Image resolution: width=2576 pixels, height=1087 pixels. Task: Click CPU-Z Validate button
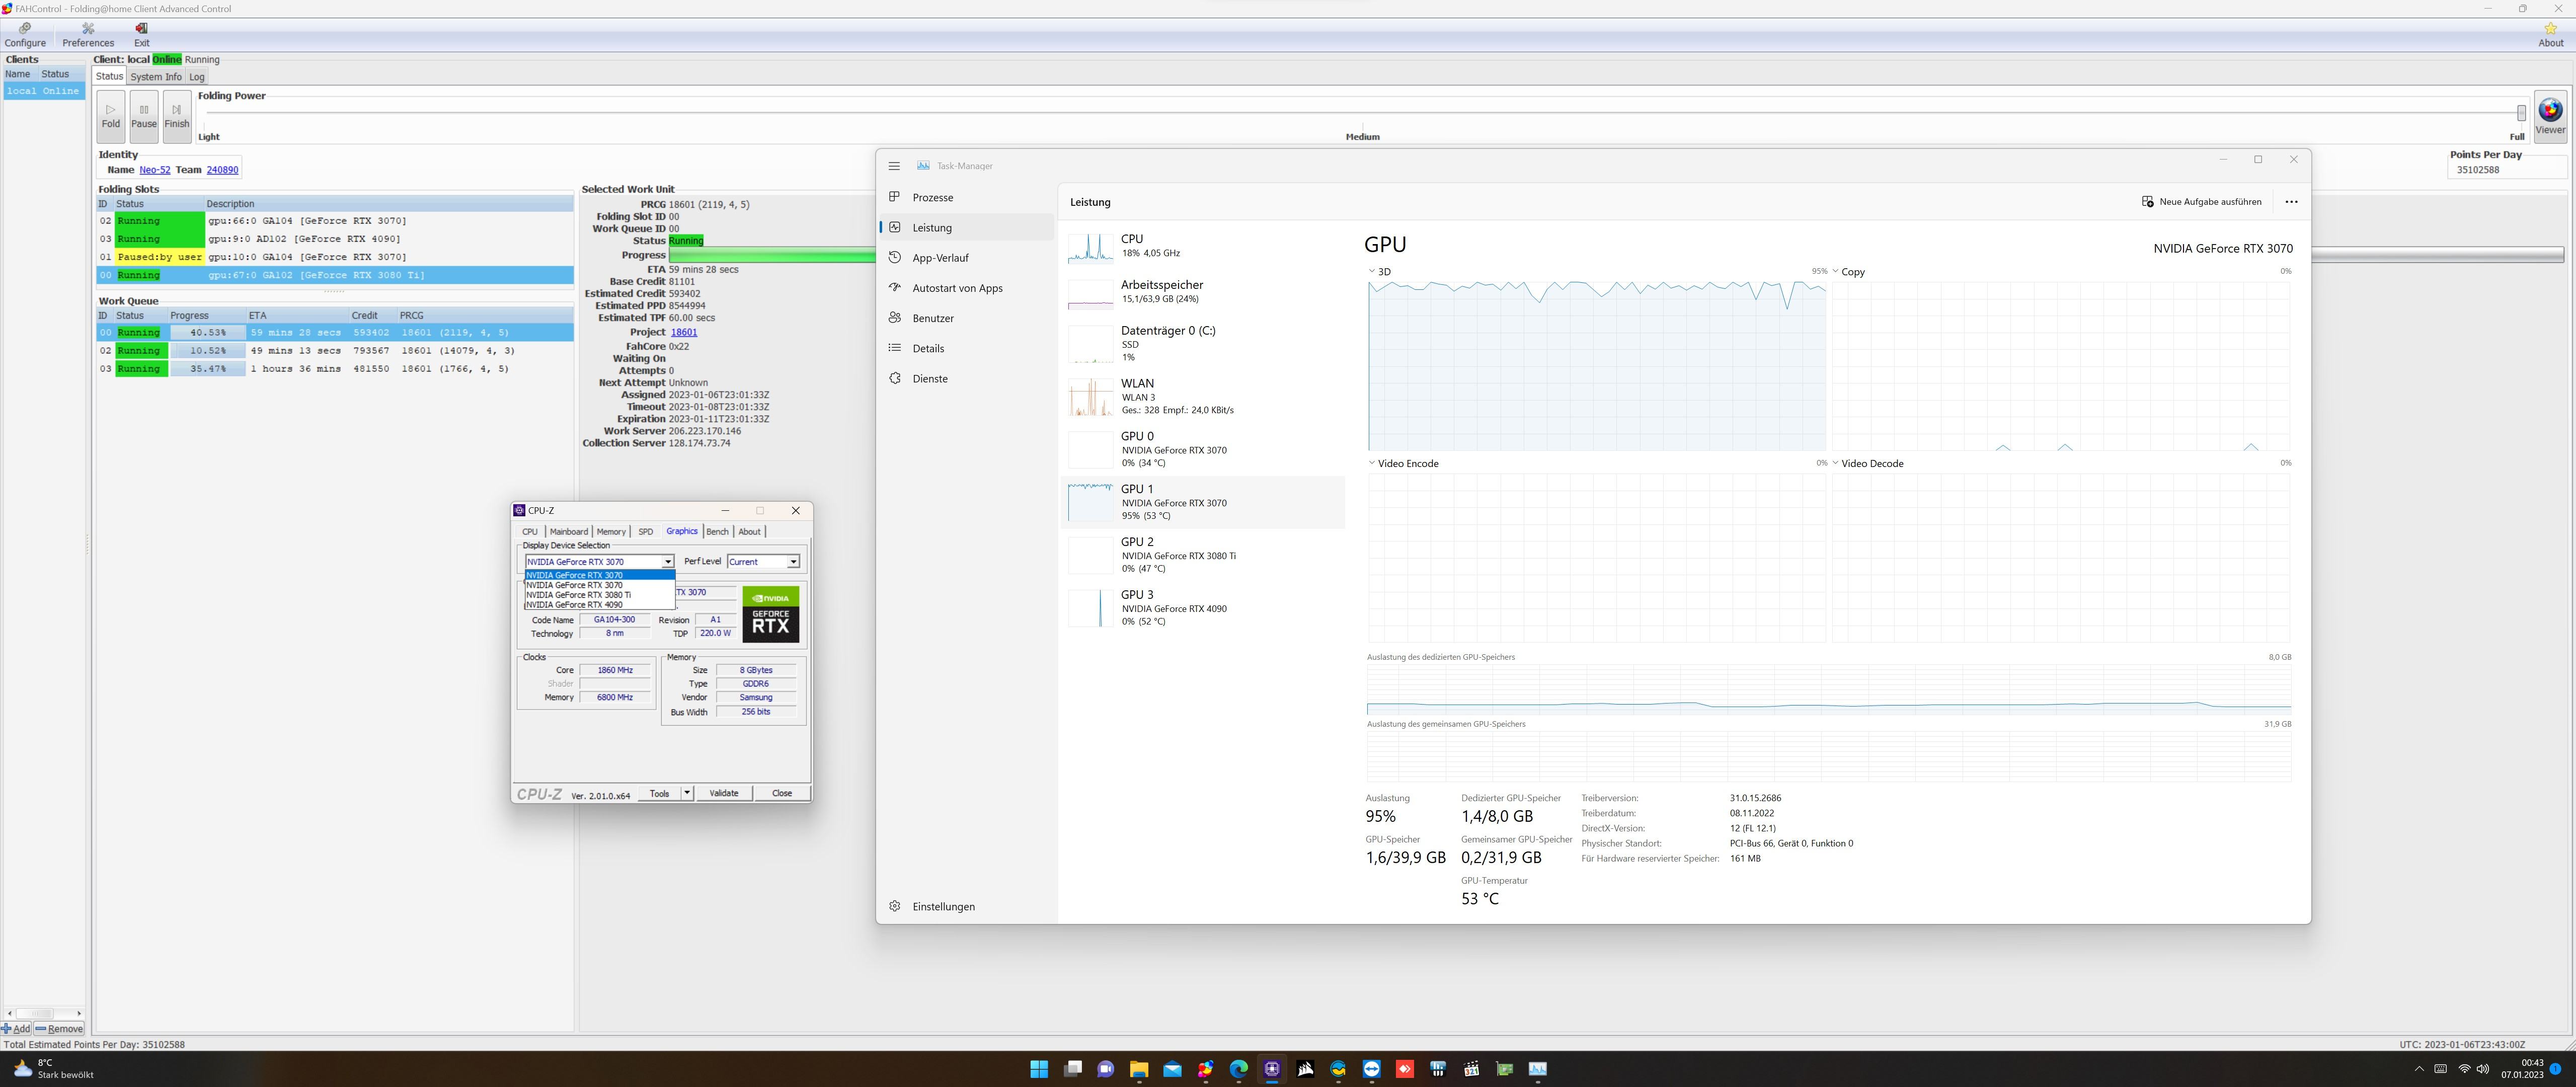point(723,793)
